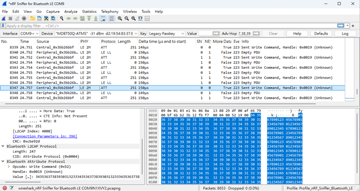Open capture options dialog

(24, 19)
